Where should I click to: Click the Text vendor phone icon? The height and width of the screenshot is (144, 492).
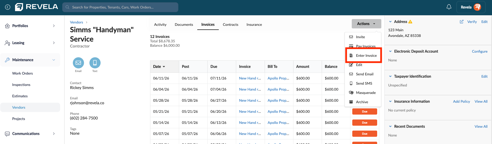click(95, 63)
